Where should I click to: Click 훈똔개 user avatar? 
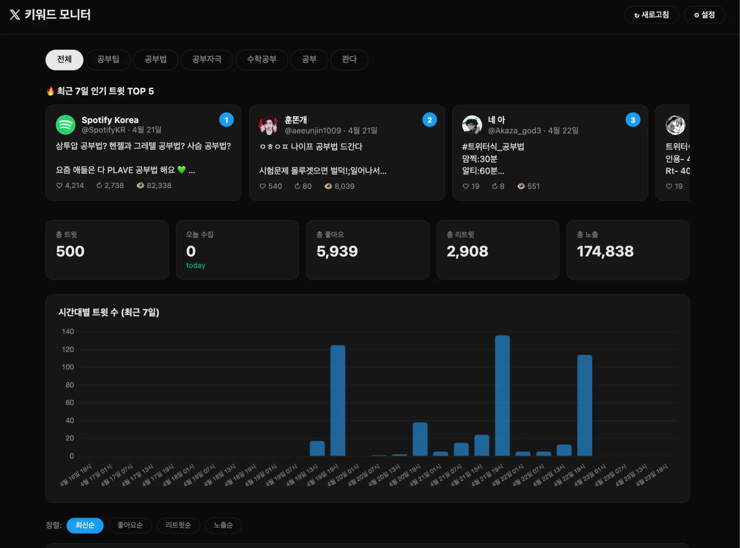coord(268,125)
